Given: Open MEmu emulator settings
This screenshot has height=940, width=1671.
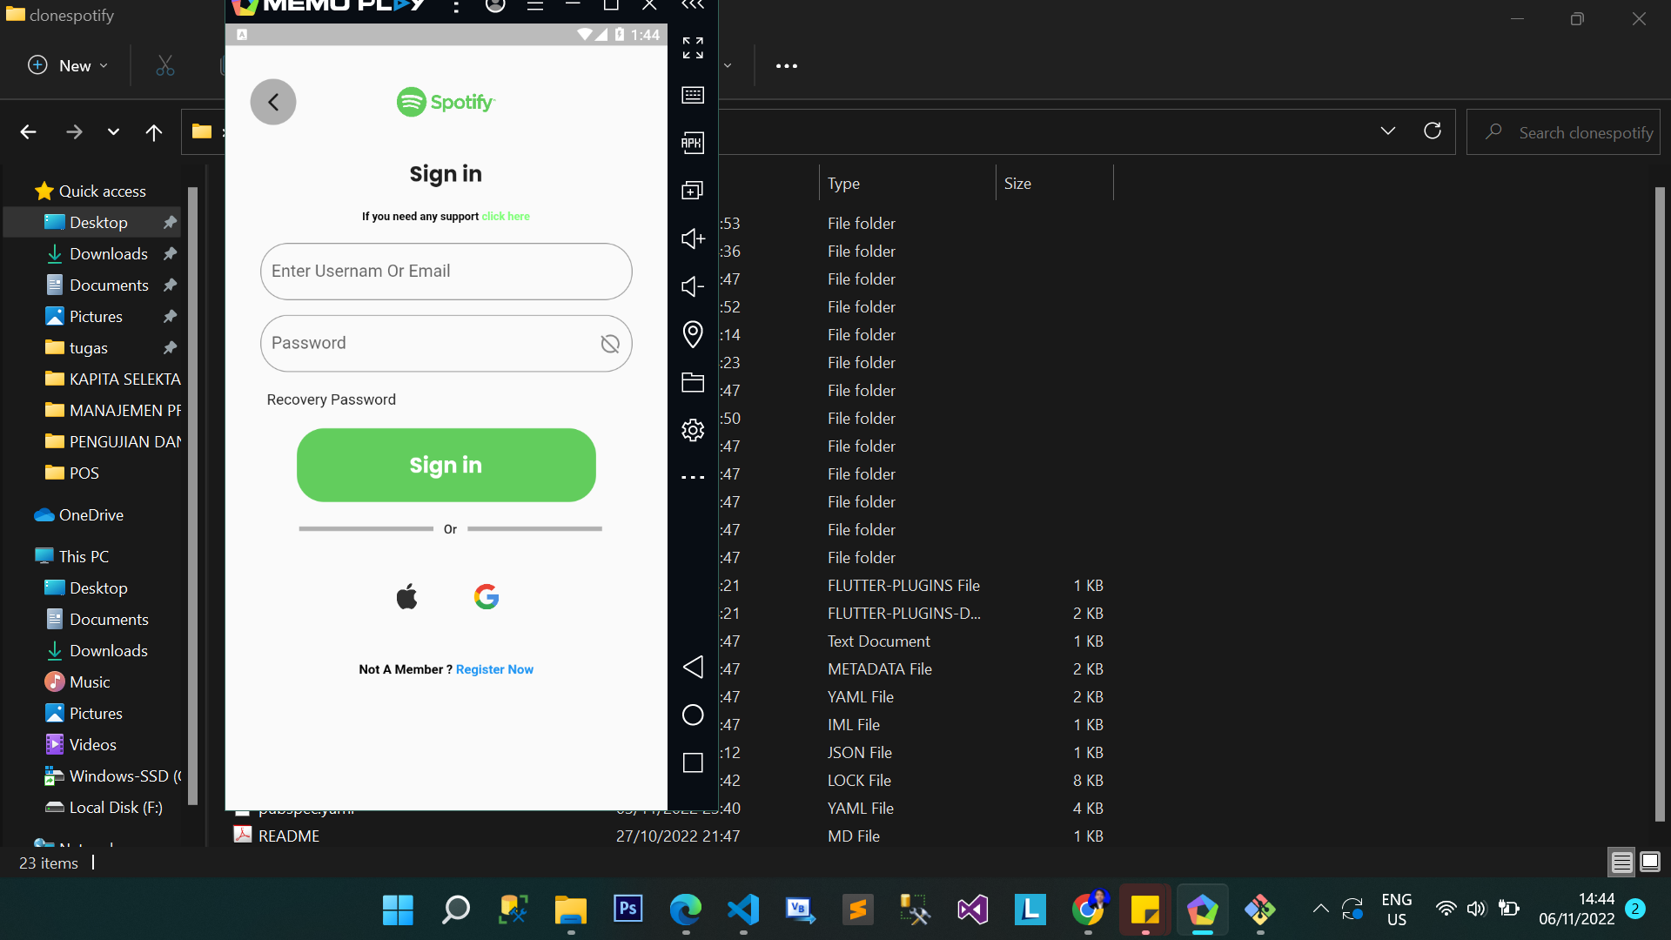Looking at the screenshot, I should 693,429.
